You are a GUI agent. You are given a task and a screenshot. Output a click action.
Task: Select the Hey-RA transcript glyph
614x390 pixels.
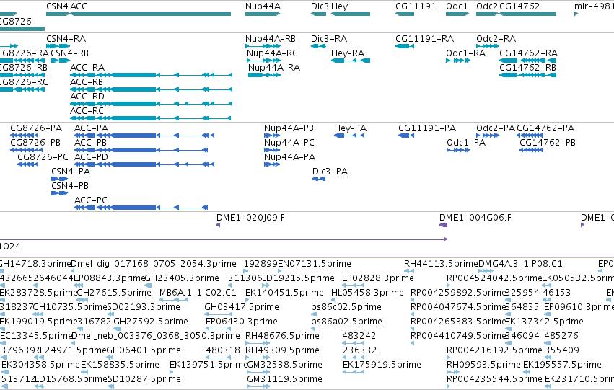(x=351, y=61)
